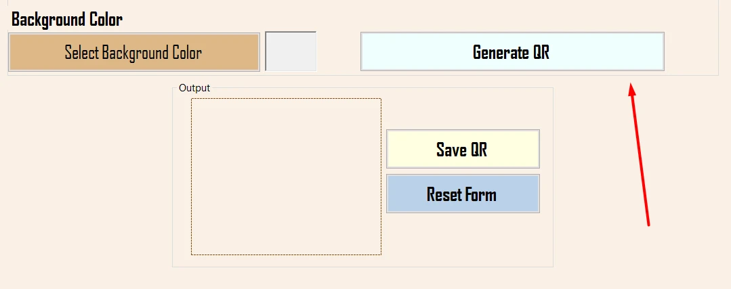Open the background color picker dialog
Viewport: 731px width, 289px height.
click(x=133, y=52)
